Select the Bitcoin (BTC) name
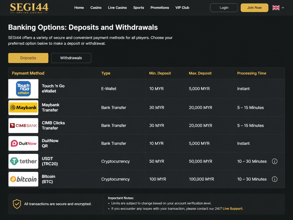Viewport: 293px width, 220px height. (x=49, y=179)
